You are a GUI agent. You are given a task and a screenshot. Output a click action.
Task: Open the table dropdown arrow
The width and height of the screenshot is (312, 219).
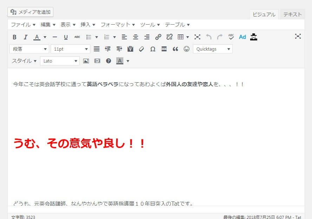[188, 37]
